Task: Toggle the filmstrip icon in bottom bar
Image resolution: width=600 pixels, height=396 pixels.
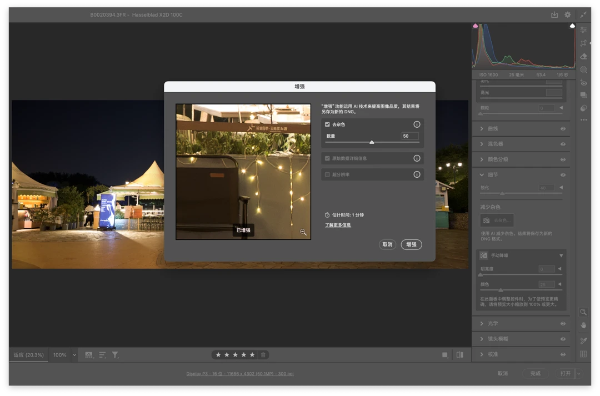Action: pos(89,355)
